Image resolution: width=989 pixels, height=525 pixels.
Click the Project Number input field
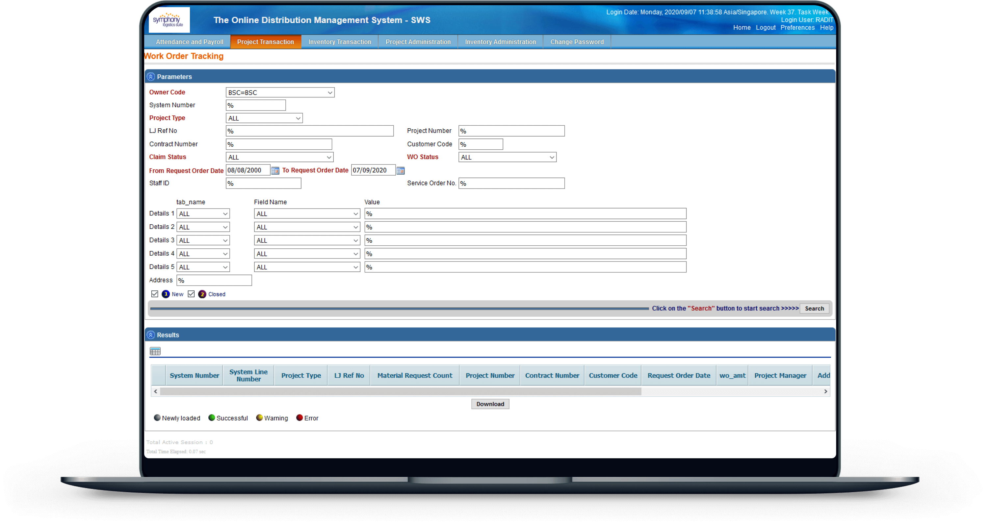(x=511, y=131)
